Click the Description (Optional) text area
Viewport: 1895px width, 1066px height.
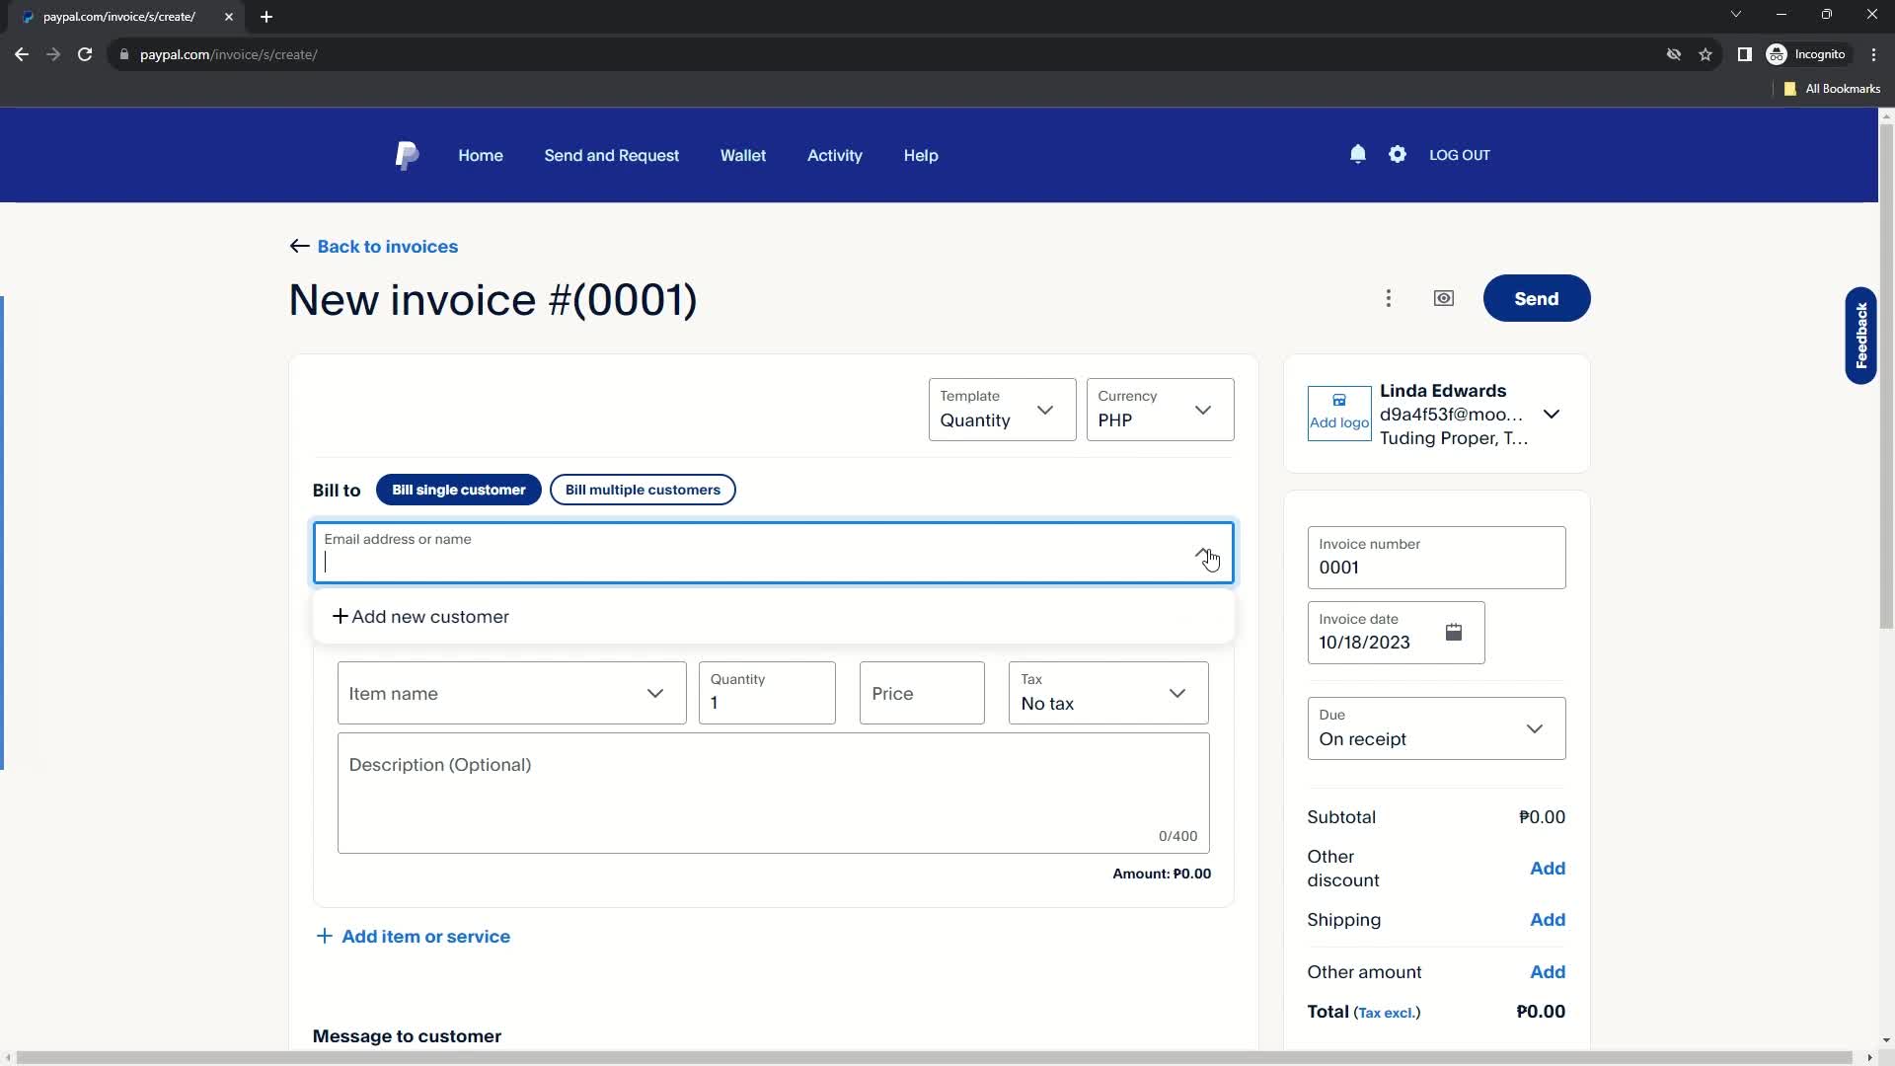[774, 793]
